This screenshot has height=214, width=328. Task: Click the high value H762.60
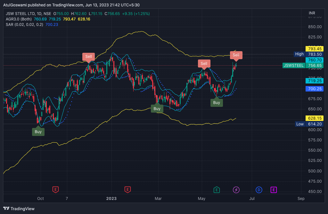[79, 13]
